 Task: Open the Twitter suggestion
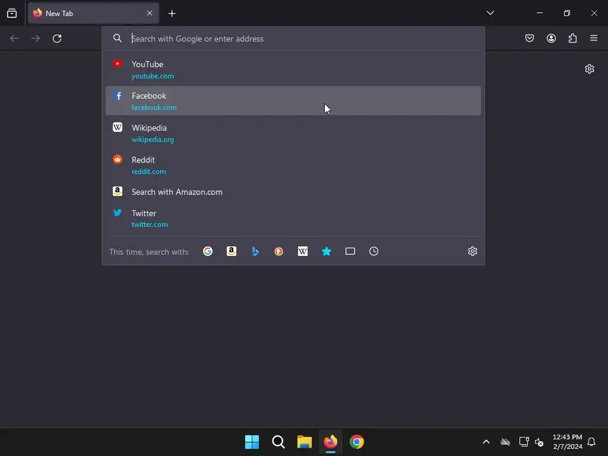[x=293, y=218]
